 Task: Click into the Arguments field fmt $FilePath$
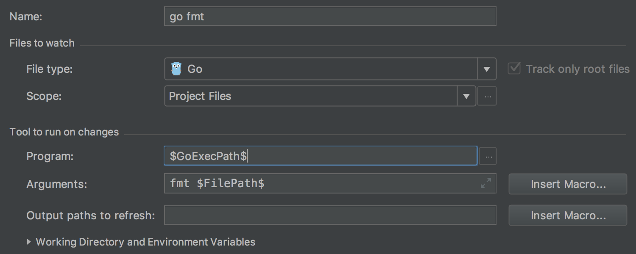click(x=330, y=183)
